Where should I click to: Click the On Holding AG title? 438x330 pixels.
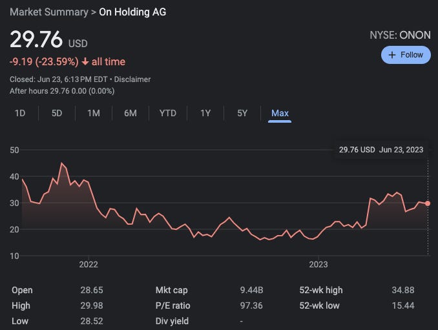tap(132, 12)
